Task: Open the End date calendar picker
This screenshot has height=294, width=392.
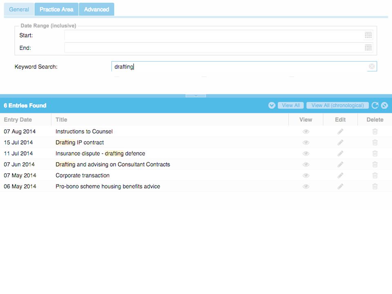Action: click(x=368, y=48)
